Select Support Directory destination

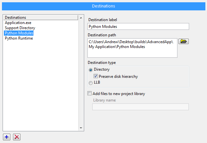click(20, 28)
